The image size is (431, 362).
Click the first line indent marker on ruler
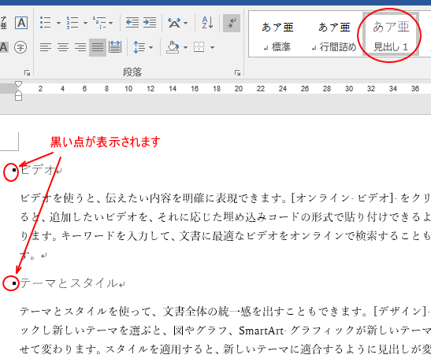[x=18, y=84]
